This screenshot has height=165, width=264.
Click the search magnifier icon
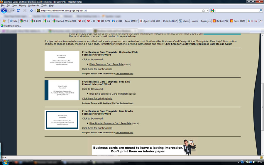coord(260,11)
